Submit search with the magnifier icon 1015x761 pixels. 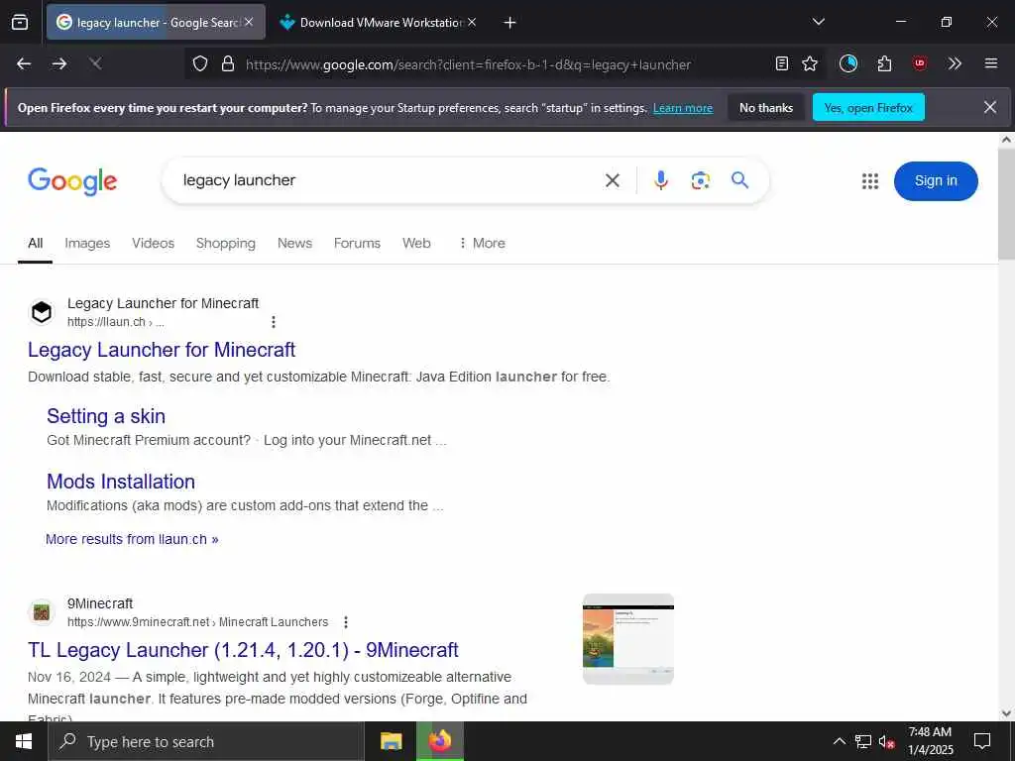(739, 180)
